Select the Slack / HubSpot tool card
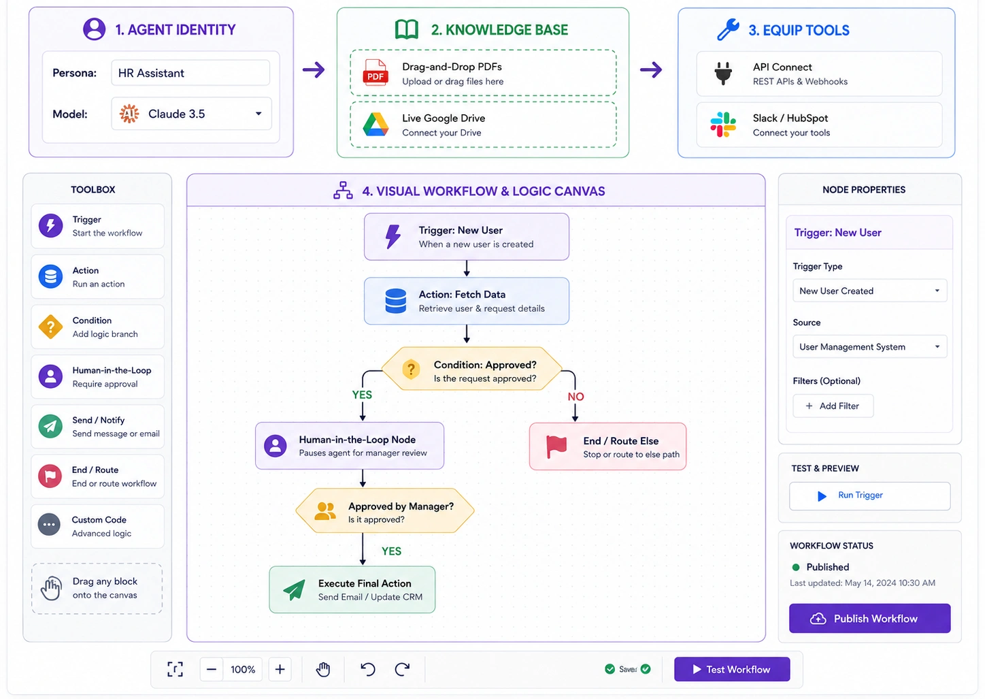This screenshot has height=699, width=985. coord(819,125)
